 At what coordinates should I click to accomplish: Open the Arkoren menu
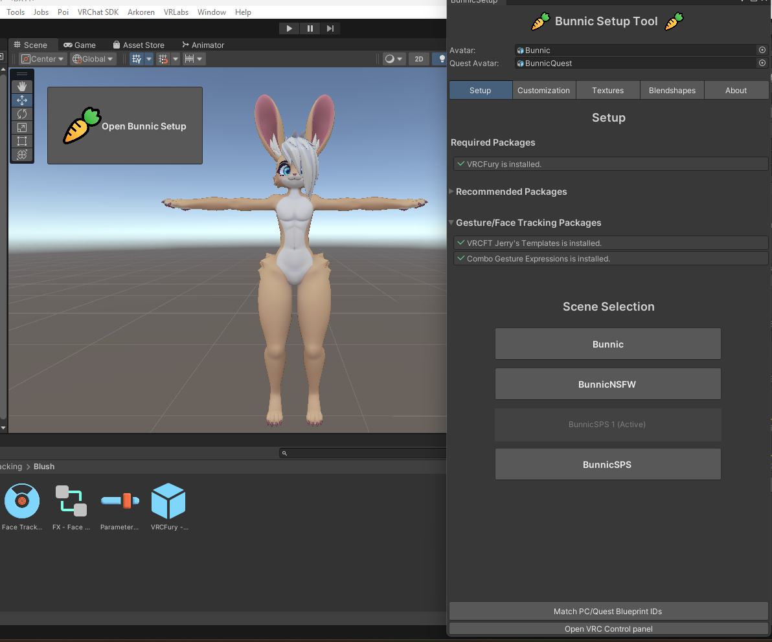tap(141, 12)
